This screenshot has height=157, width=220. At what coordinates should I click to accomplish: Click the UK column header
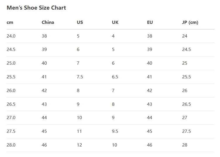click(x=115, y=22)
